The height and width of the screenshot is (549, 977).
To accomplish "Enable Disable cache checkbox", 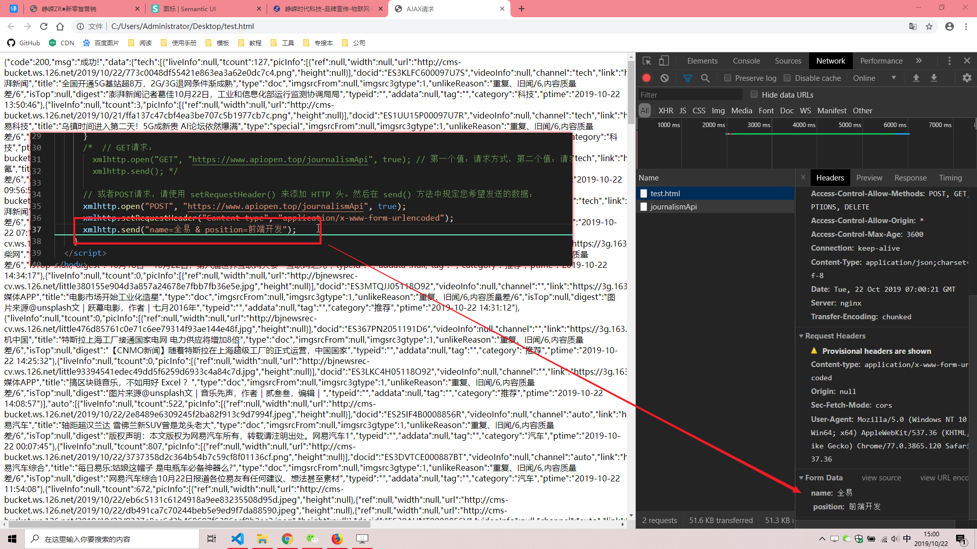I will click(788, 78).
